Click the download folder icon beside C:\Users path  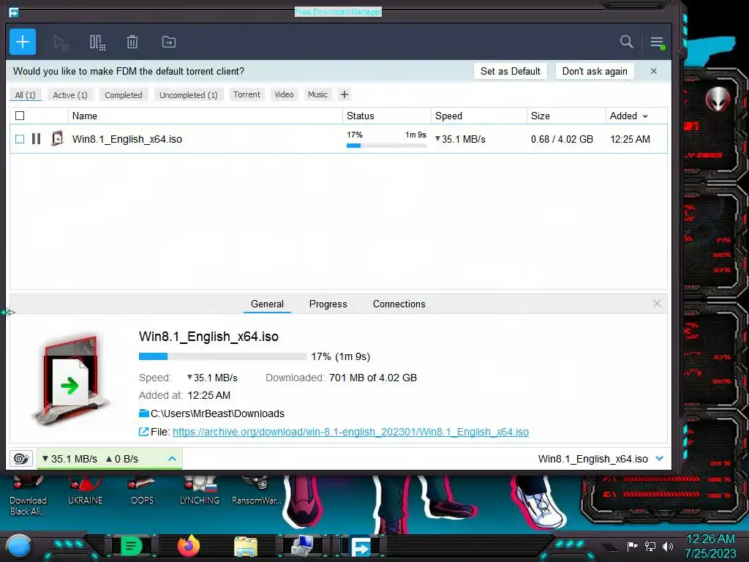[x=144, y=413]
